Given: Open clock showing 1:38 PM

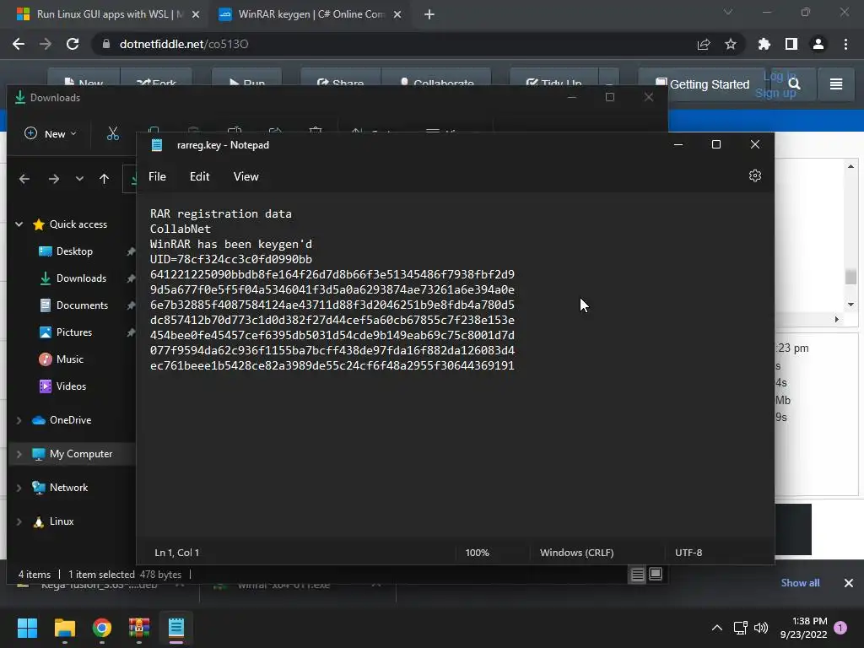Looking at the screenshot, I should [x=804, y=628].
